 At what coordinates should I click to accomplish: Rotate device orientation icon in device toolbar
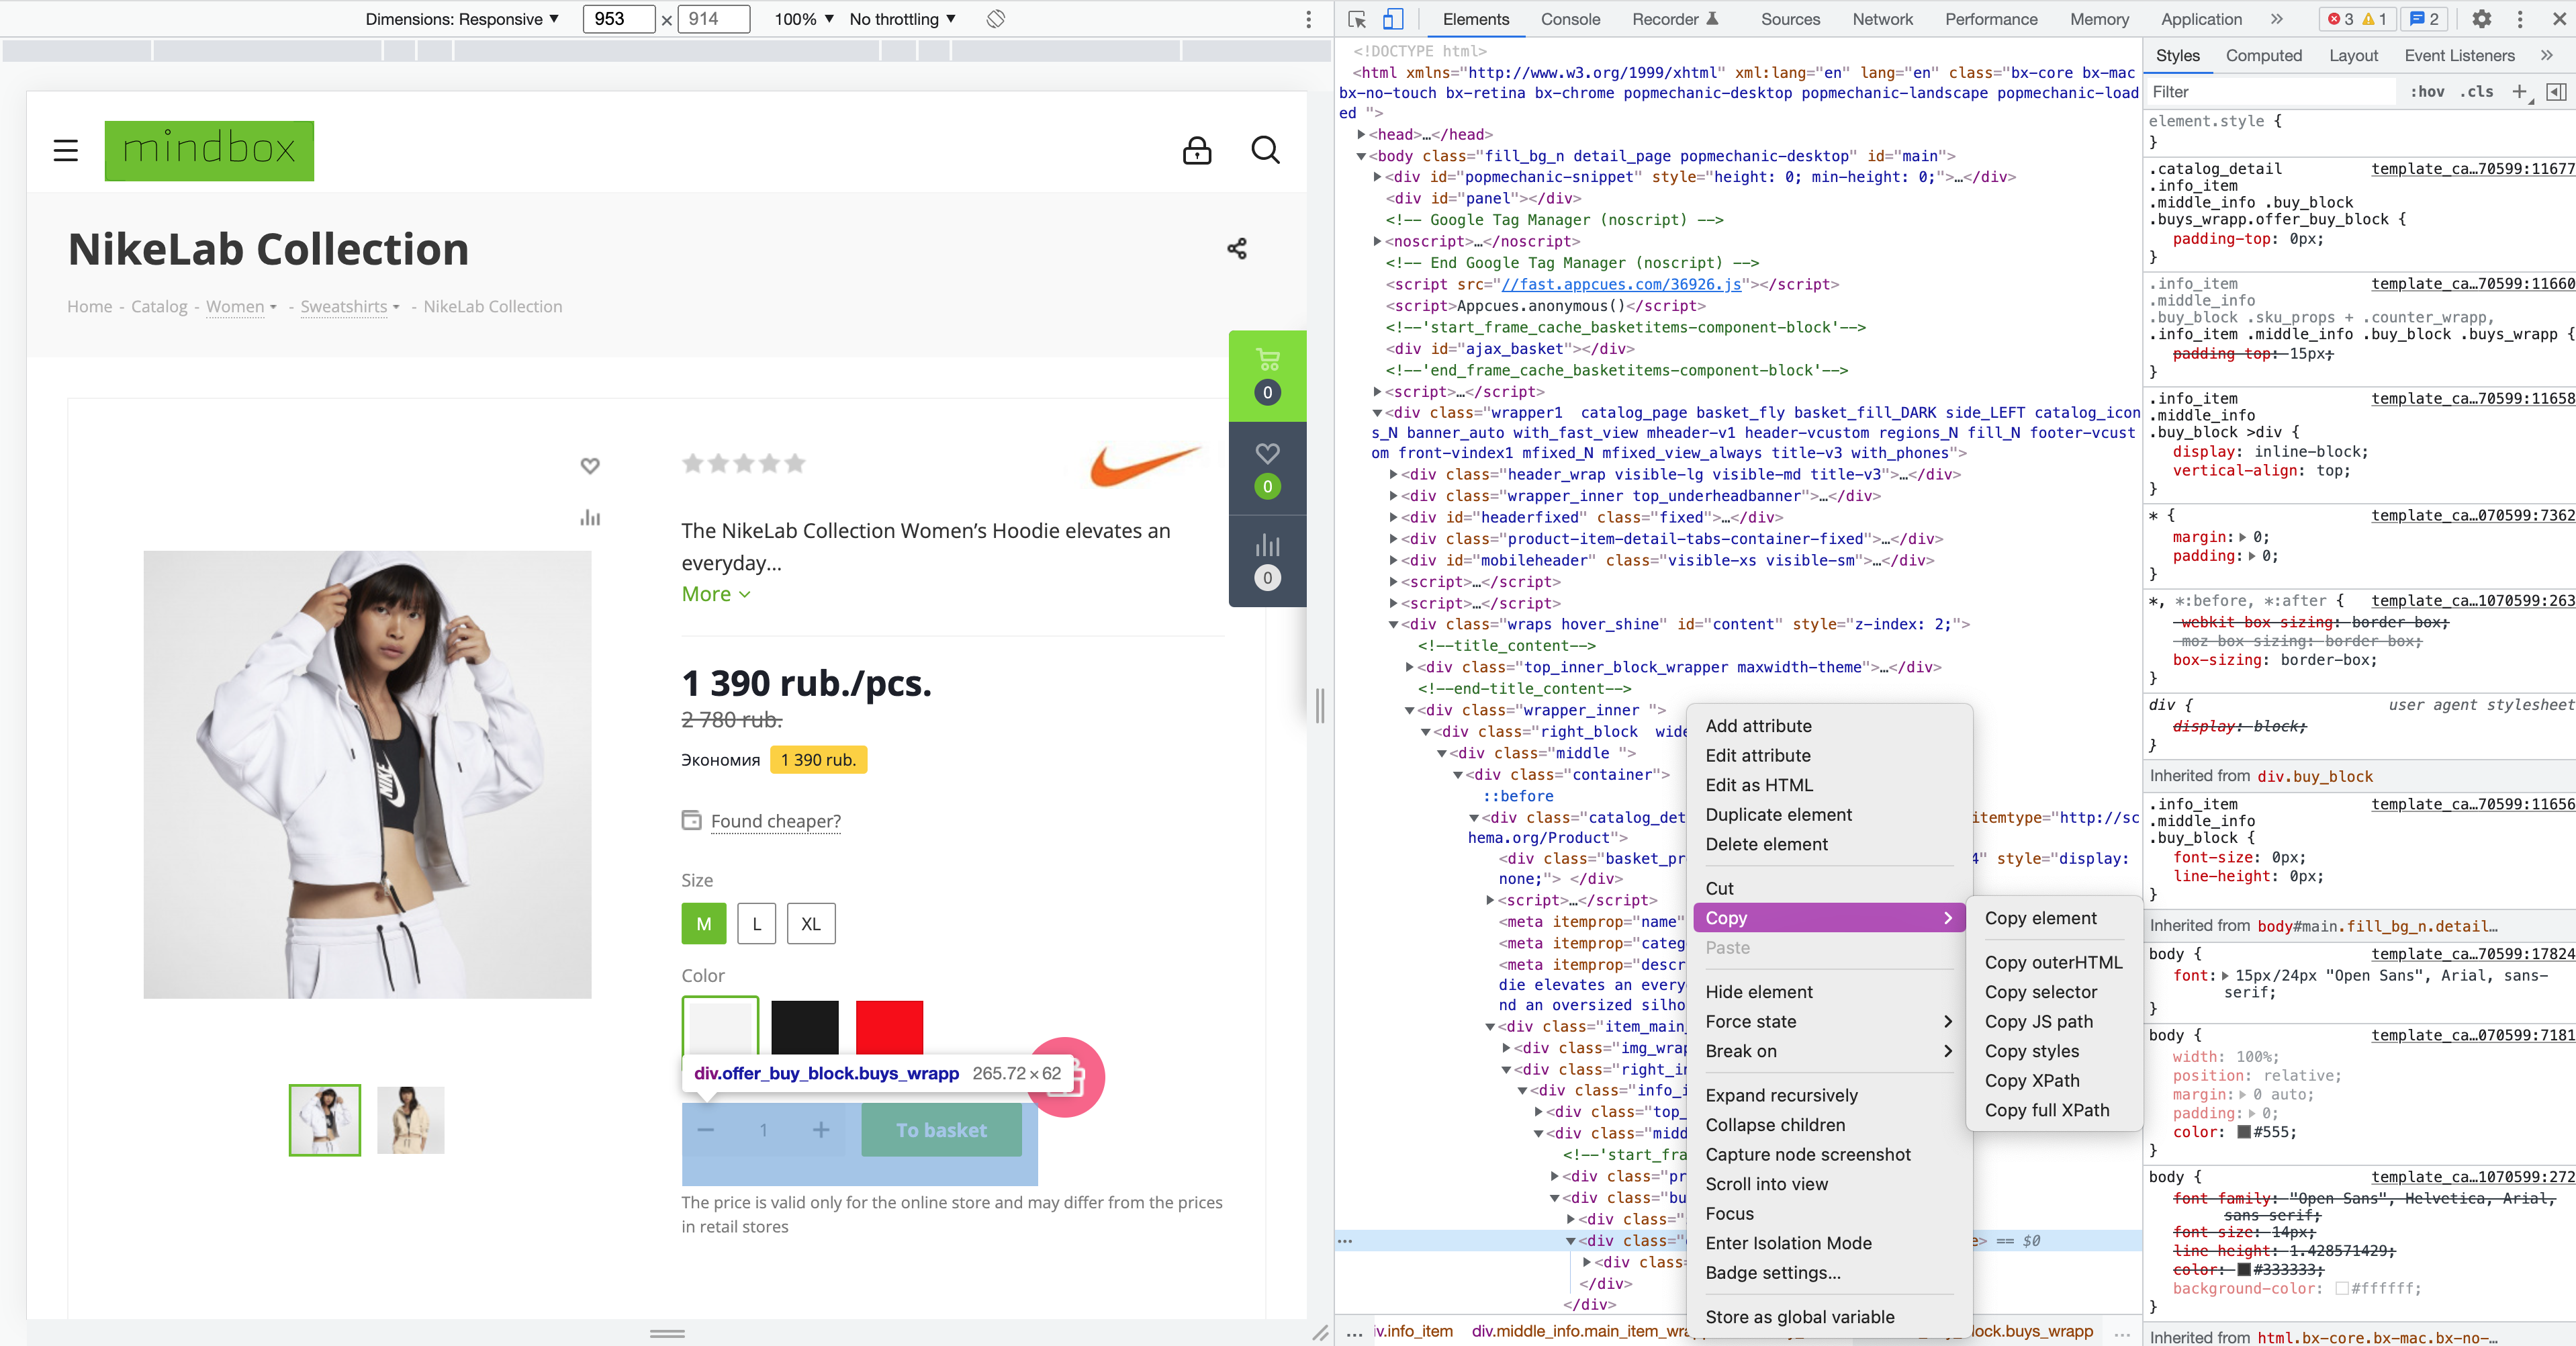coord(995,19)
